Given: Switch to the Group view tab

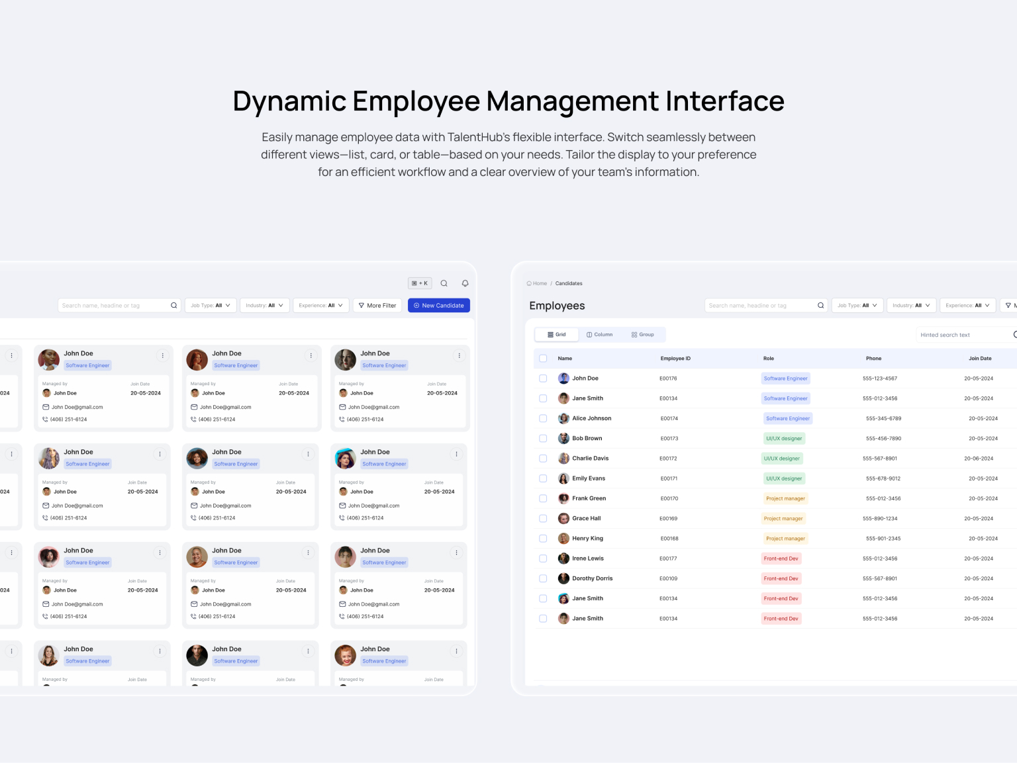Looking at the screenshot, I should [x=643, y=334].
